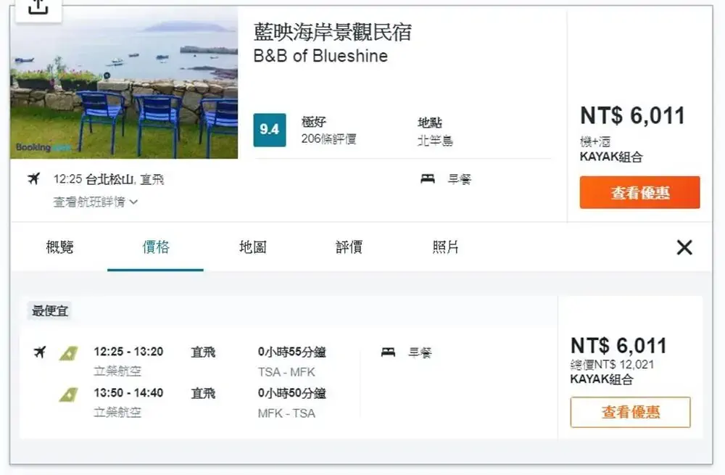This screenshot has height=475, width=725.
Task: Click the breakfast bed icon in the cheapest option row
Action: pyautogui.click(x=389, y=352)
